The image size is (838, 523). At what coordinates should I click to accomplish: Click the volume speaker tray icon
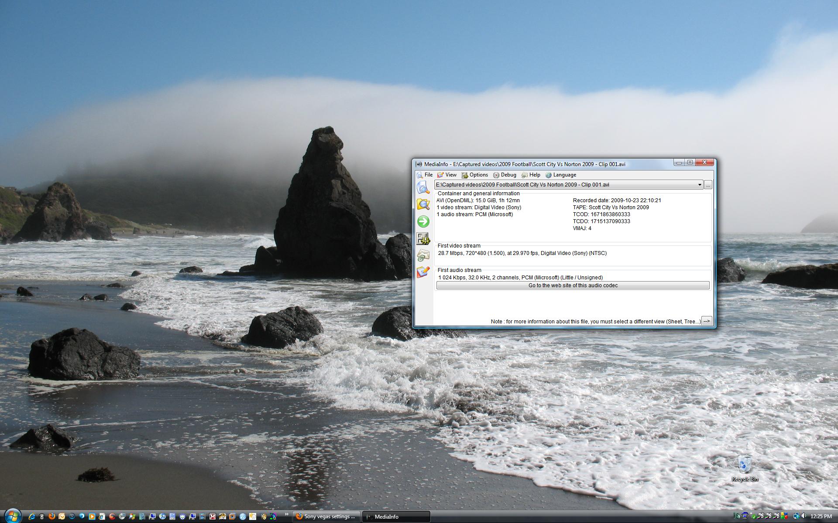pos(804,516)
